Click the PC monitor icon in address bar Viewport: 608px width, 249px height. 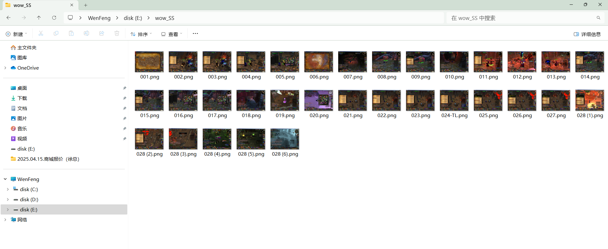pos(70,18)
